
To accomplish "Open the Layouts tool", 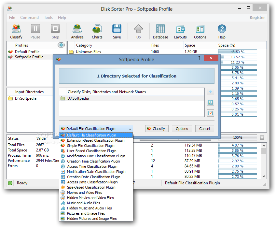I will click(x=180, y=32).
